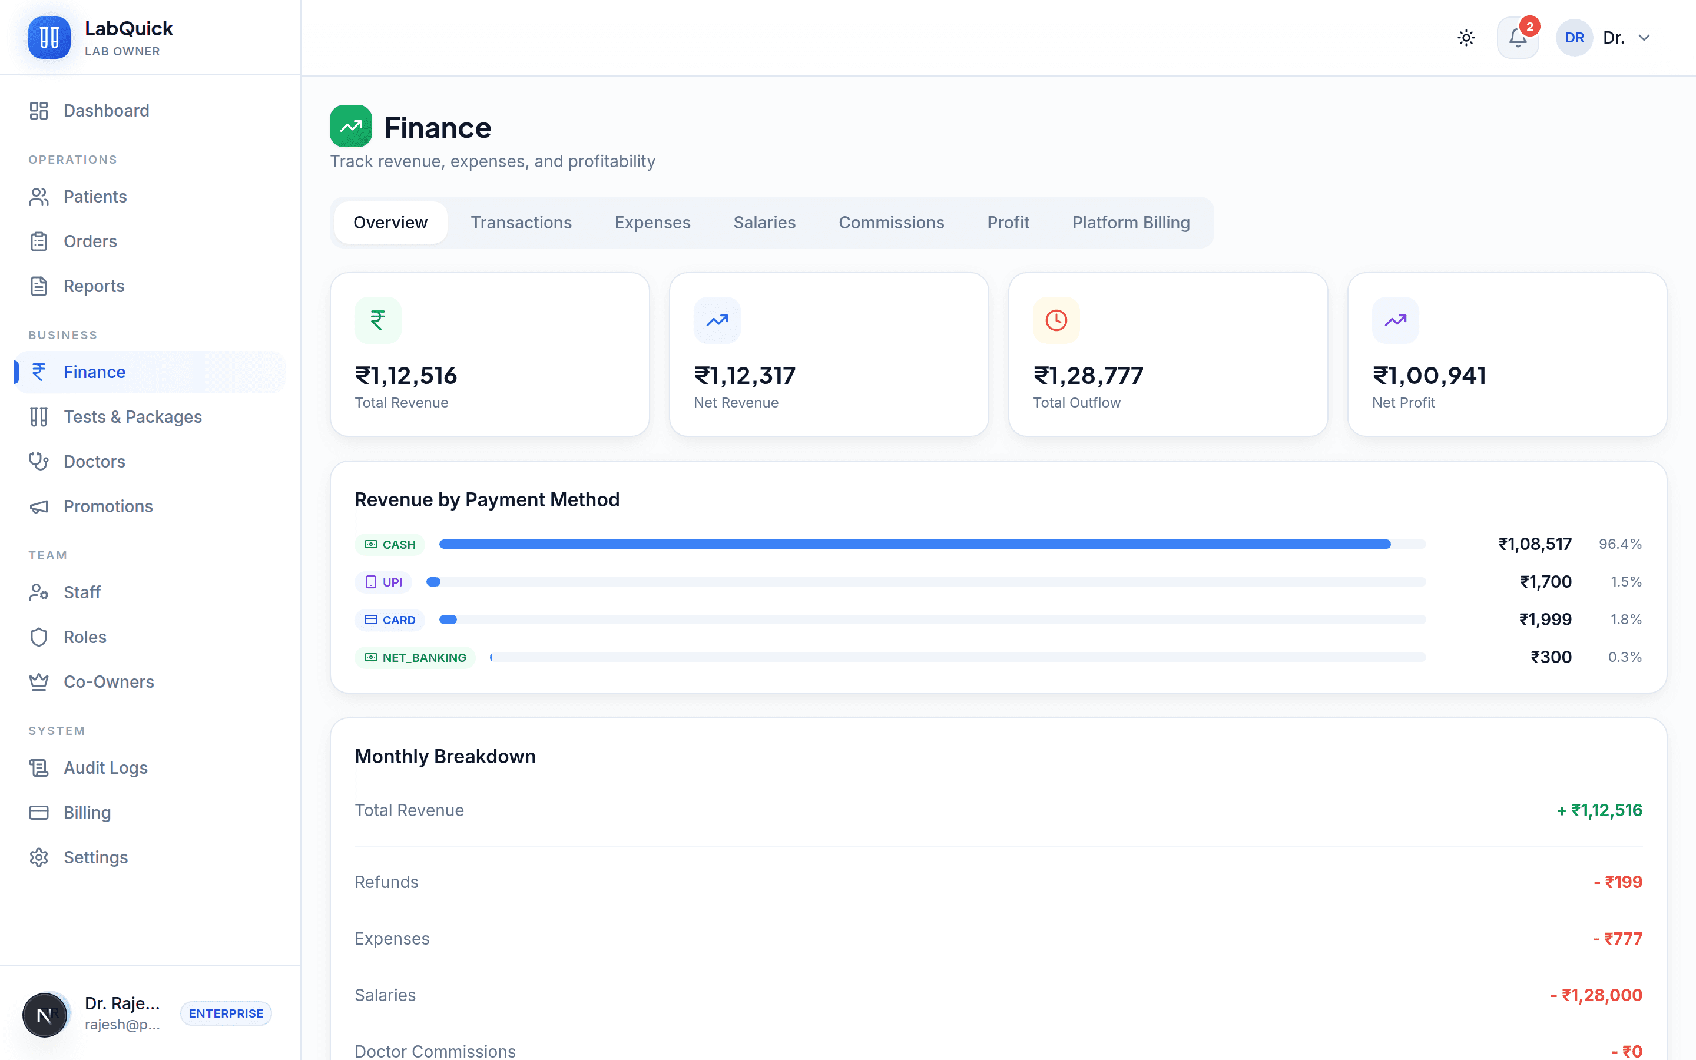Click the CASH revenue progress bar
The image size is (1696, 1060).
[932, 544]
